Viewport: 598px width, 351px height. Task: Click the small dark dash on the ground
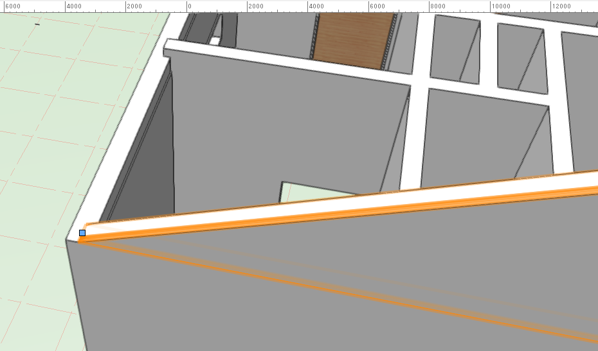(37, 24)
